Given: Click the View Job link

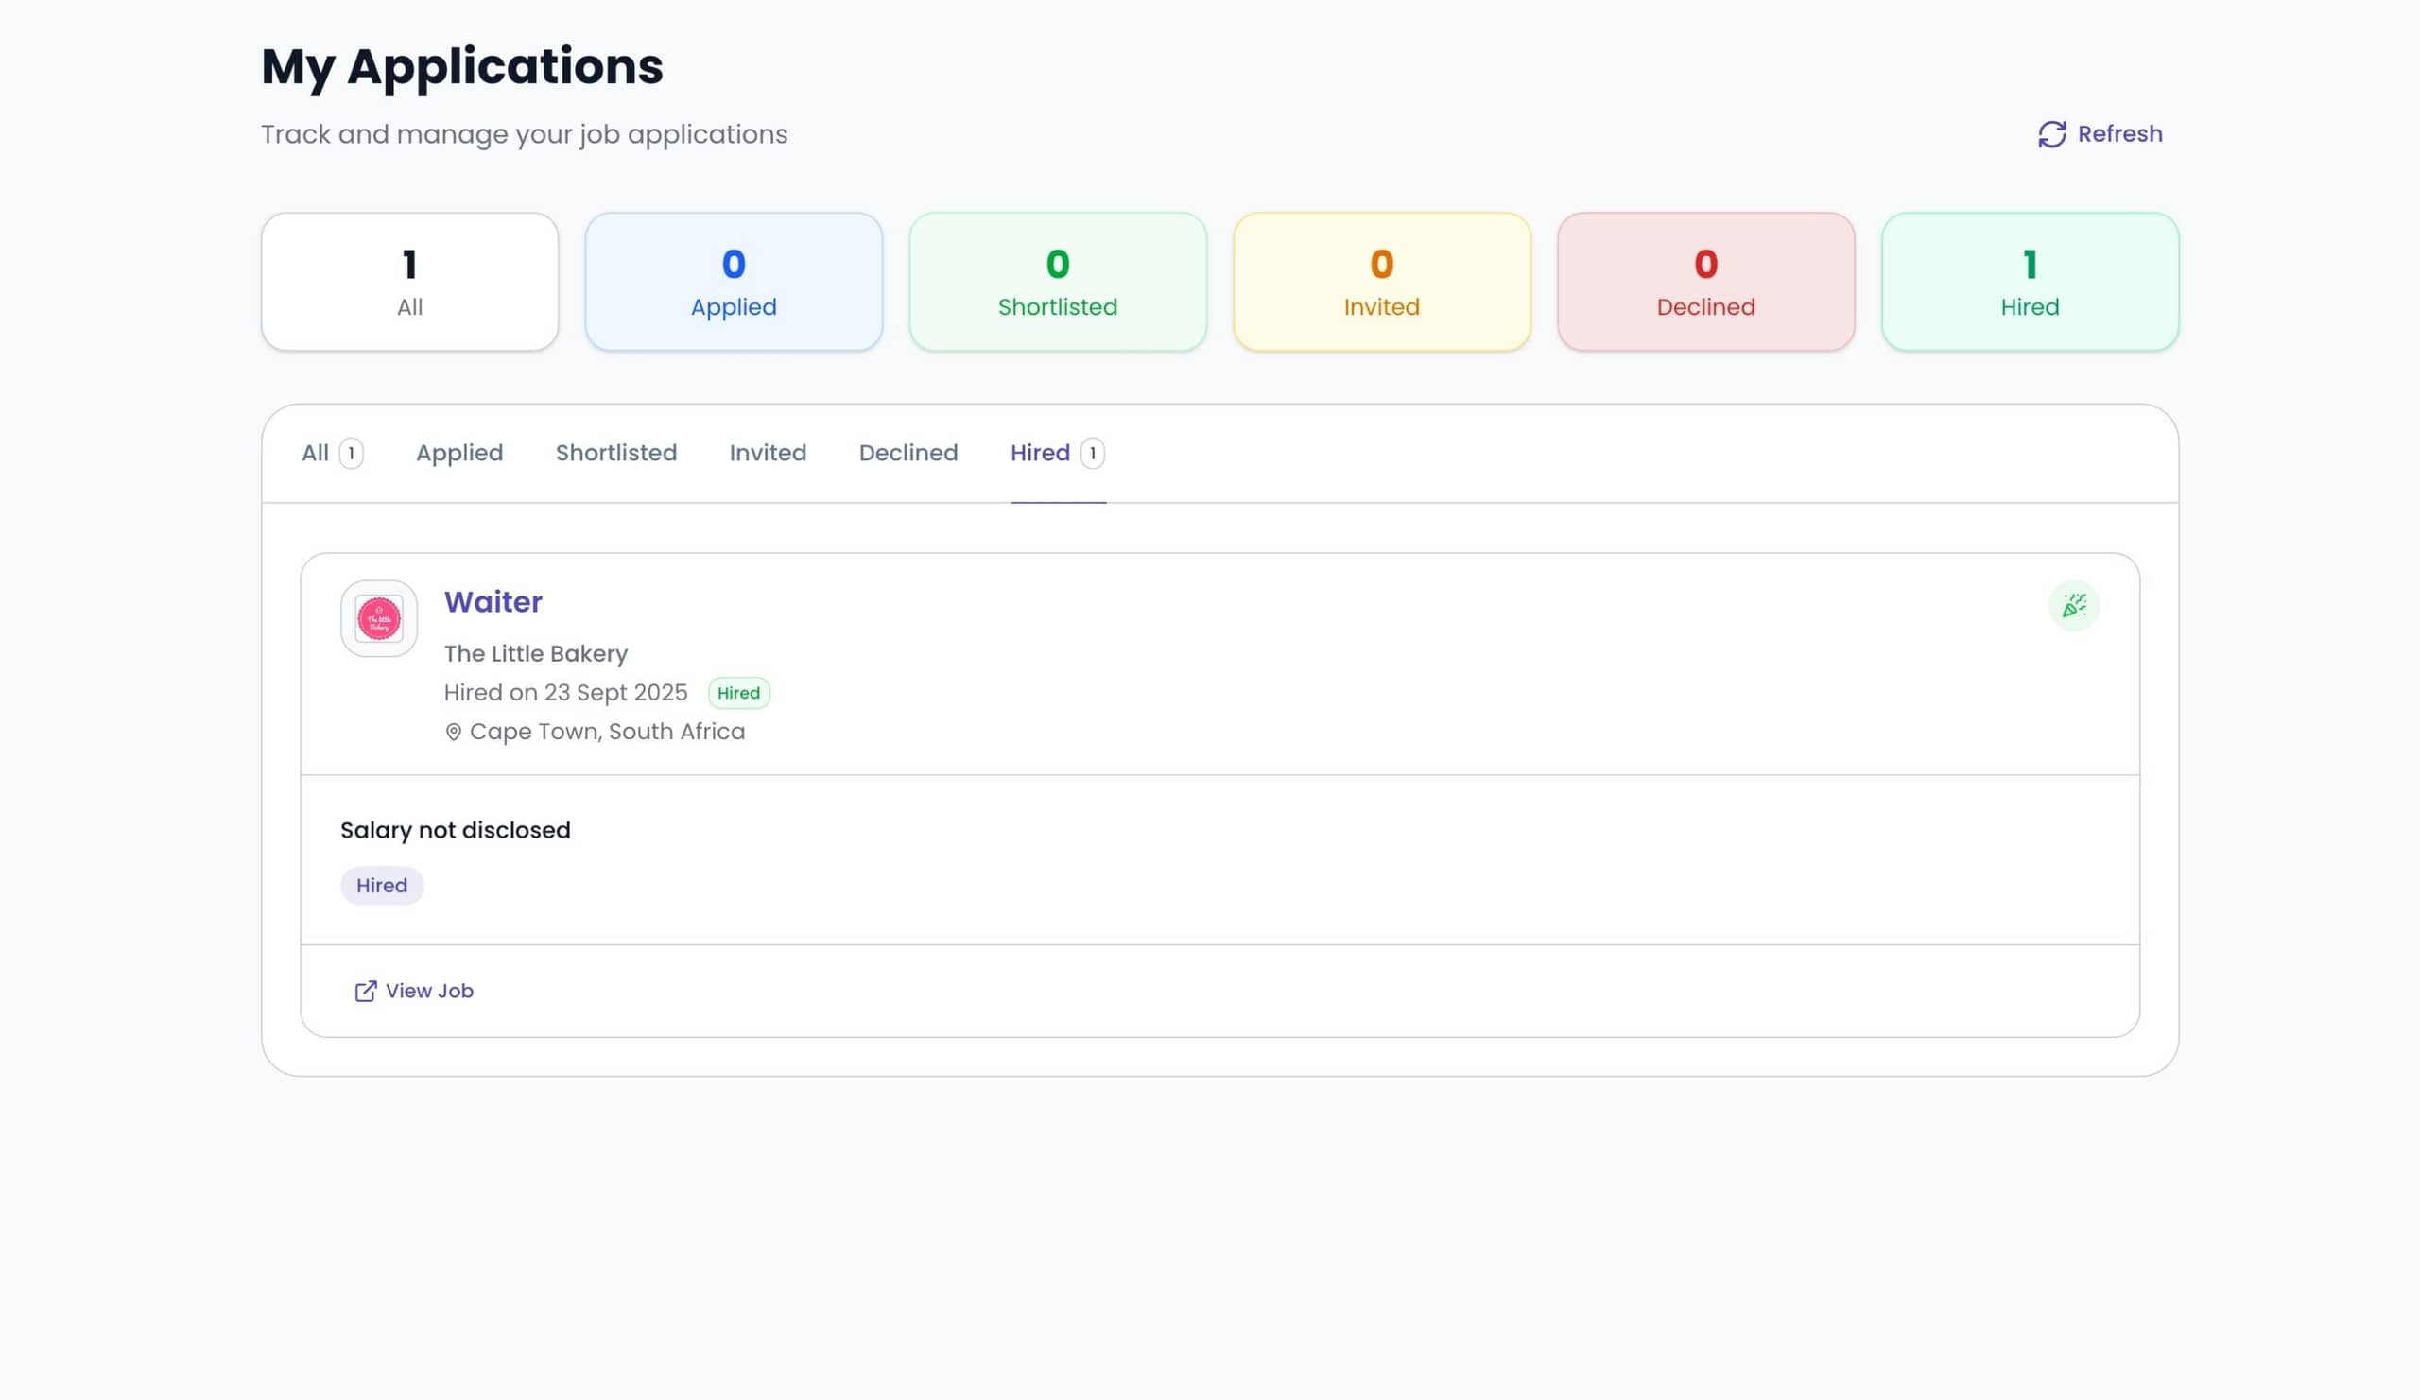Looking at the screenshot, I should [x=428, y=991].
